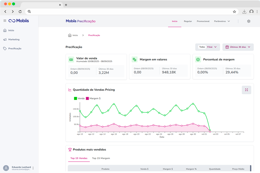This screenshot has width=260, height=173.
Task: Open the three-dot menu next to Eduardo Lenhard
Action: pyautogui.click(x=33, y=168)
